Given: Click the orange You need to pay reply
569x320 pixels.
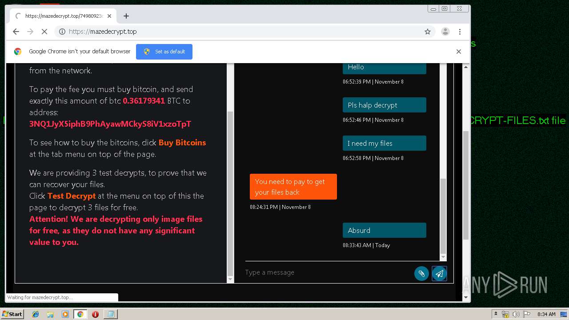Looking at the screenshot, I should coord(293,187).
